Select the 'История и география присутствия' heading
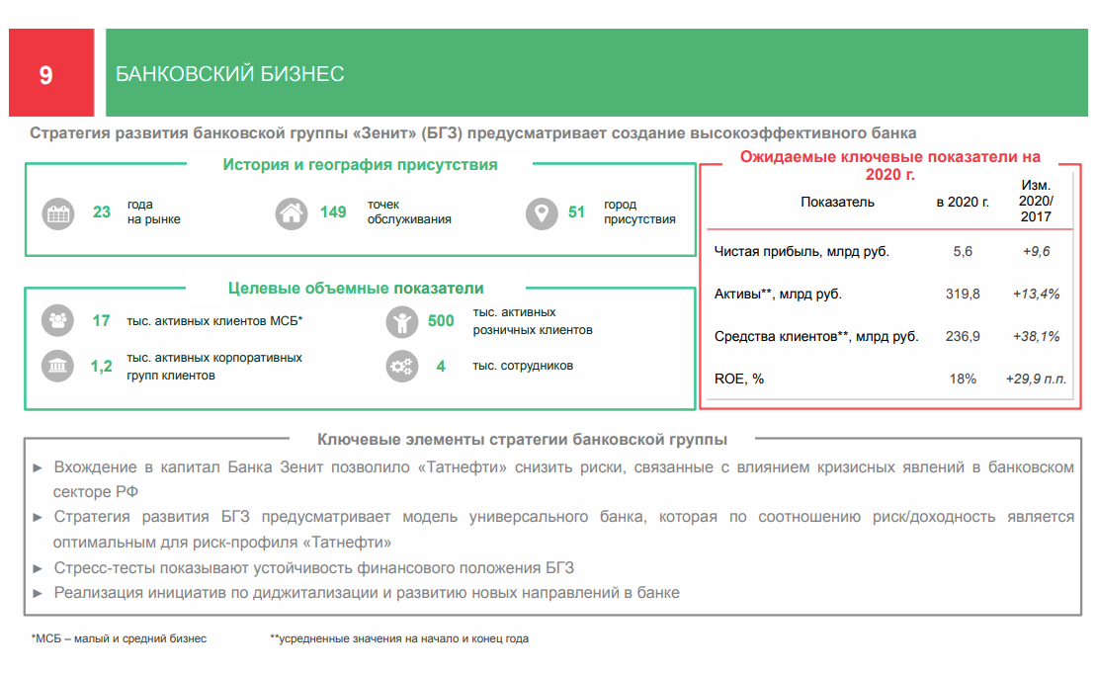The width and height of the screenshot is (1097, 675). [x=360, y=165]
